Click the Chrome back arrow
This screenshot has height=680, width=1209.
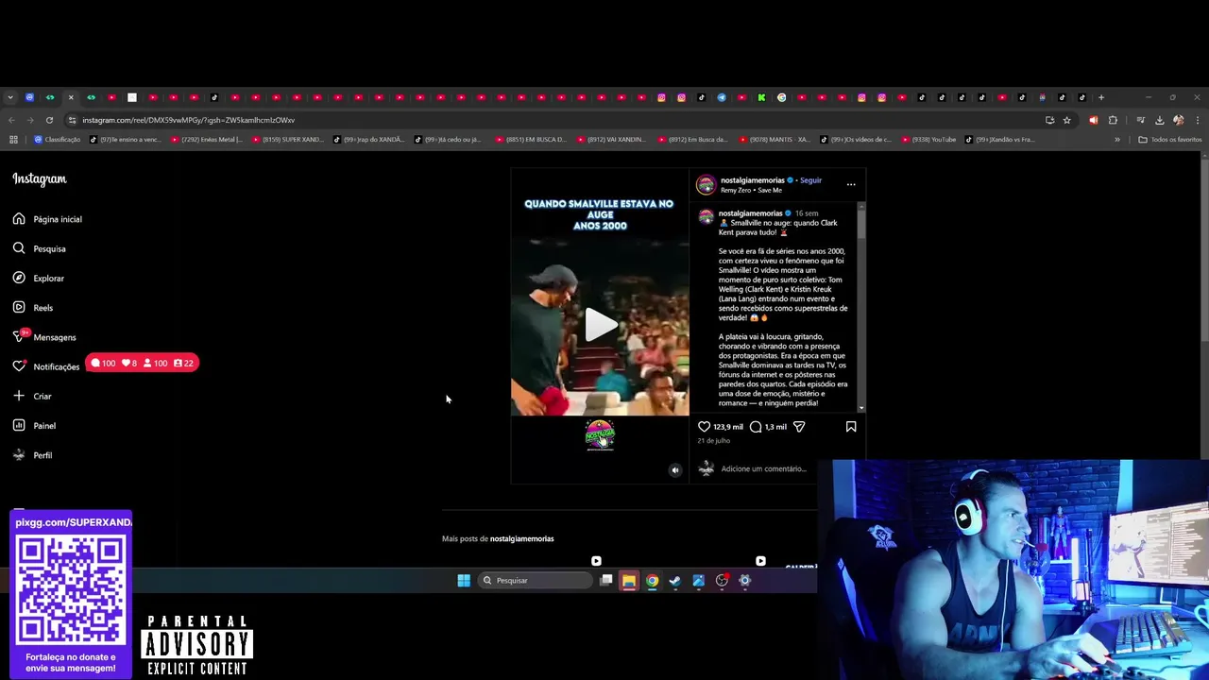coord(11,120)
